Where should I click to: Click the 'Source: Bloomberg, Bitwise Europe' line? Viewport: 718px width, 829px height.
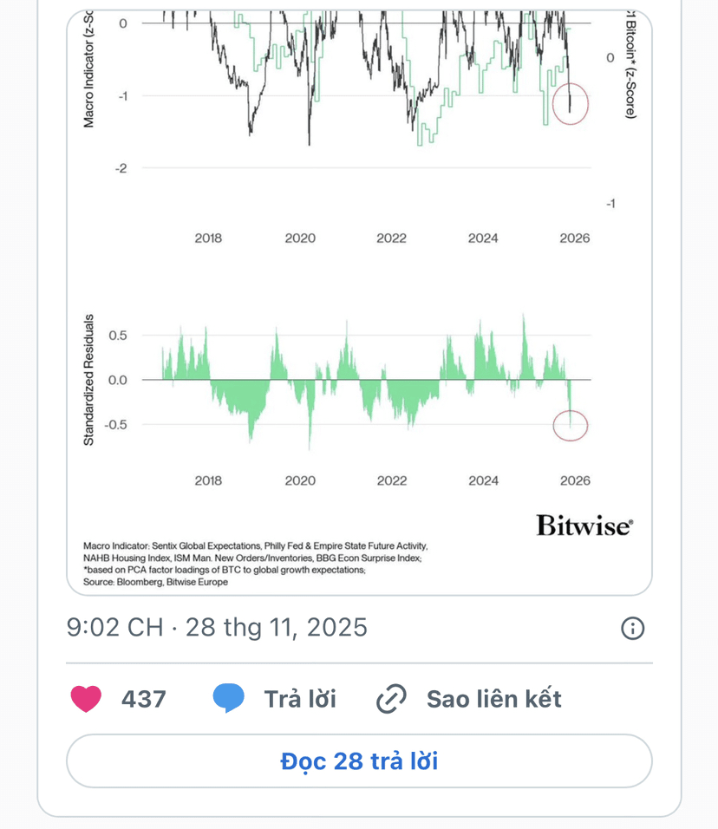pyautogui.click(x=155, y=582)
